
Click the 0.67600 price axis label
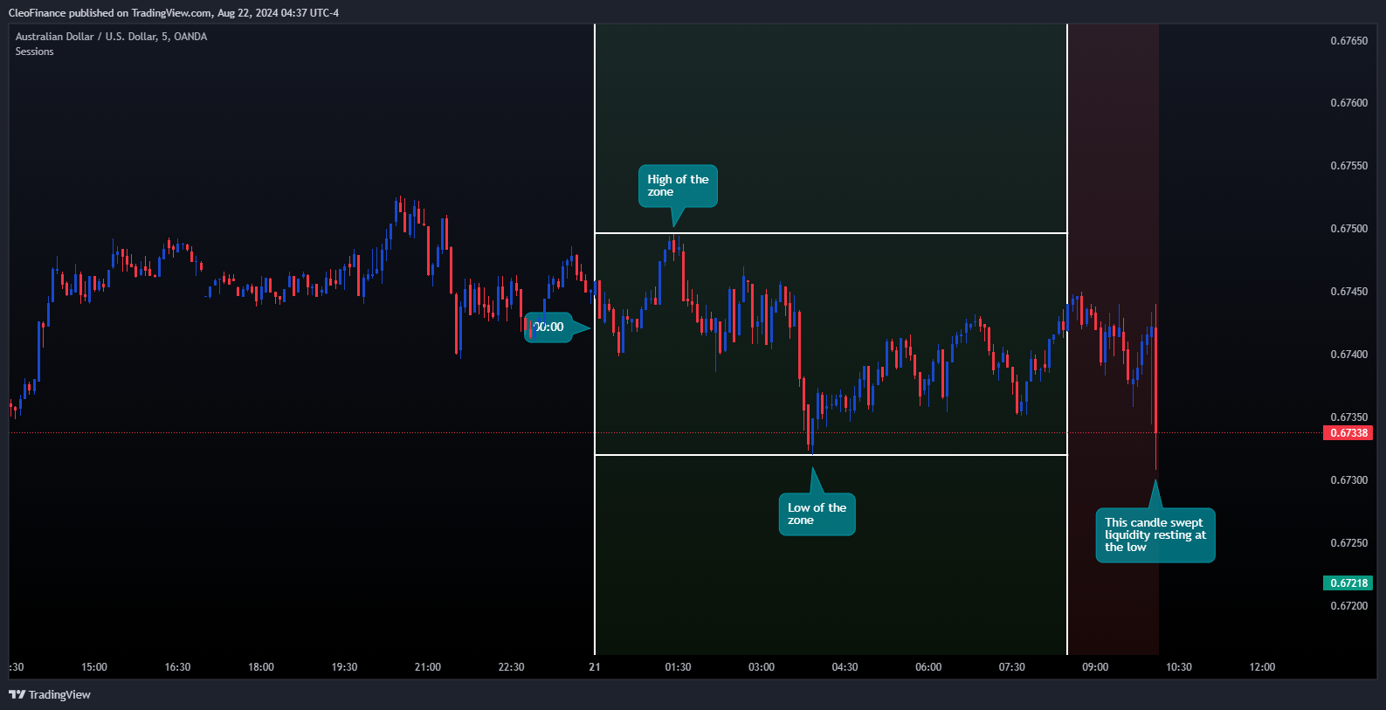[x=1348, y=103]
